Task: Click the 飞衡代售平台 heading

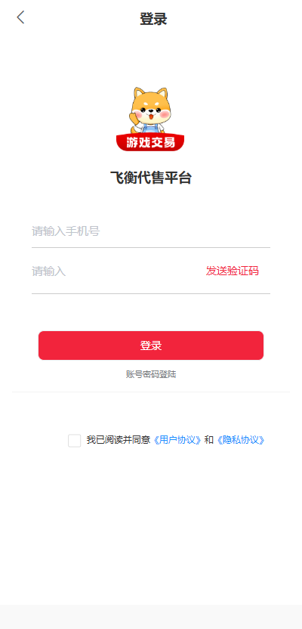Action: (151, 178)
